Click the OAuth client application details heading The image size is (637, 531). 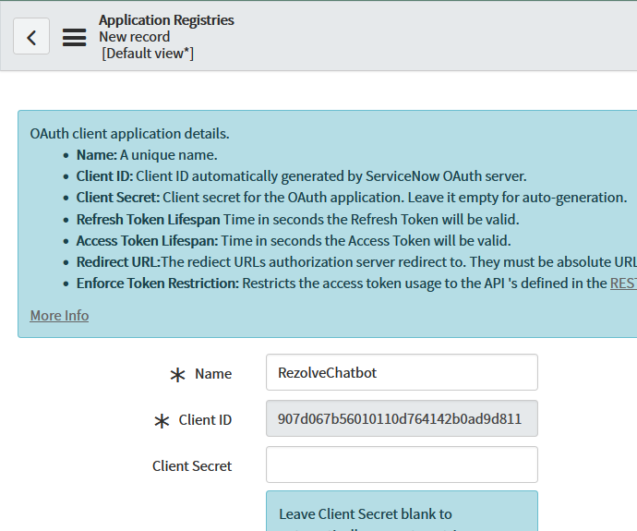point(129,134)
